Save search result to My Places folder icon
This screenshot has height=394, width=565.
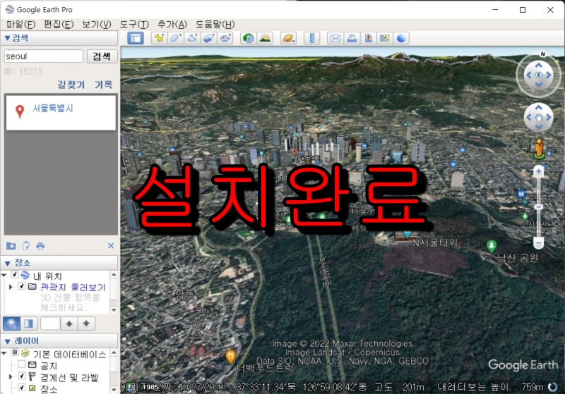pyautogui.click(x=11, y=246)
